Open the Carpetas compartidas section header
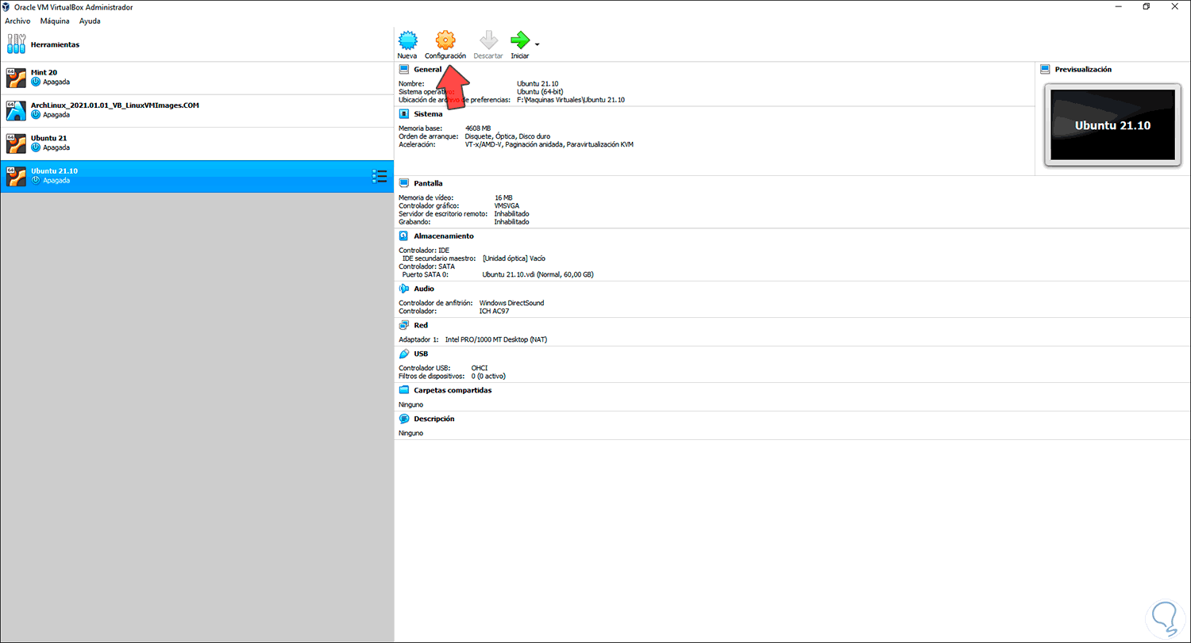This screenshot has width=1191, height=643. 453,391
